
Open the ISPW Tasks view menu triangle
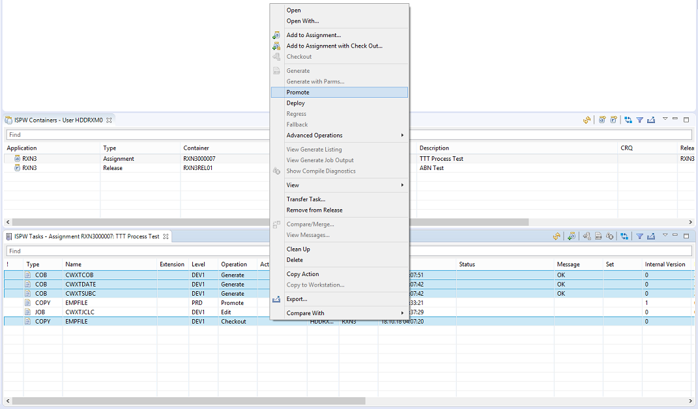point(665,236)
